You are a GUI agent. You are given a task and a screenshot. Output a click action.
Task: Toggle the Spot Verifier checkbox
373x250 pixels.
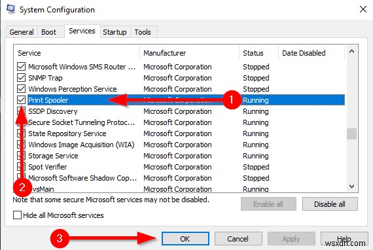(21, 167)
